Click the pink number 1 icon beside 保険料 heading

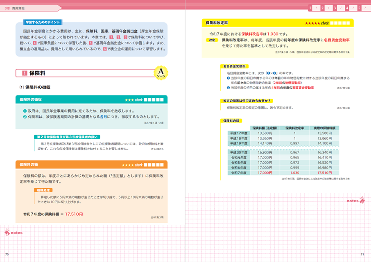(25, 73)
